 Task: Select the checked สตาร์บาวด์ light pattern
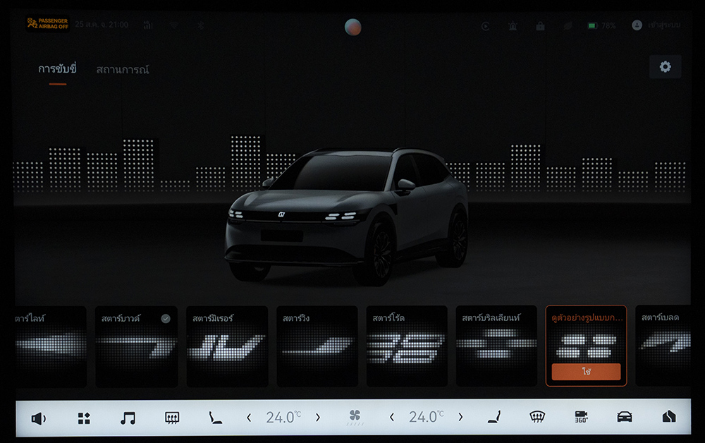point(136,346)
